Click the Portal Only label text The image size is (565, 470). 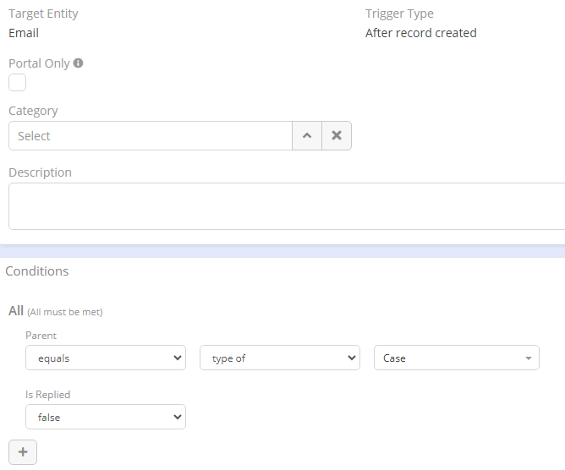[39, 63]
